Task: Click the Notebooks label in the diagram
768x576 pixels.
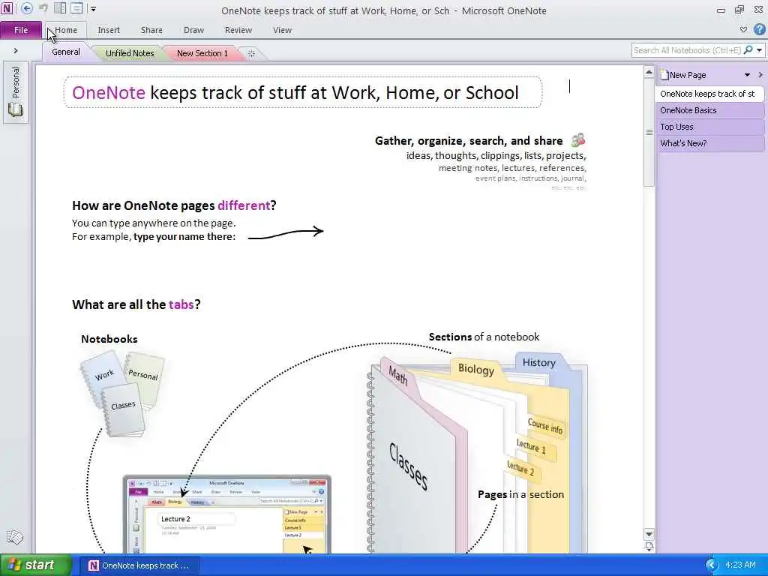Action: coord(109,339)
